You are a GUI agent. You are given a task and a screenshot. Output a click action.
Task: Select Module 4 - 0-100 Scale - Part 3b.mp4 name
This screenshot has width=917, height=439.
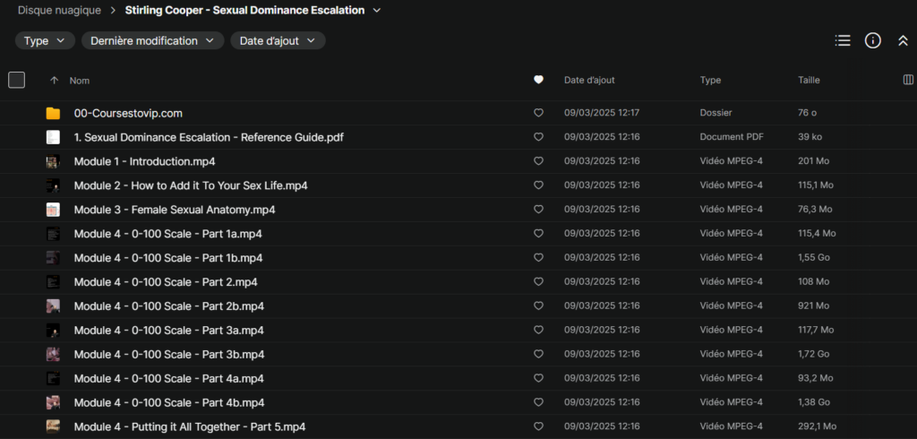[x=169, y=354]
